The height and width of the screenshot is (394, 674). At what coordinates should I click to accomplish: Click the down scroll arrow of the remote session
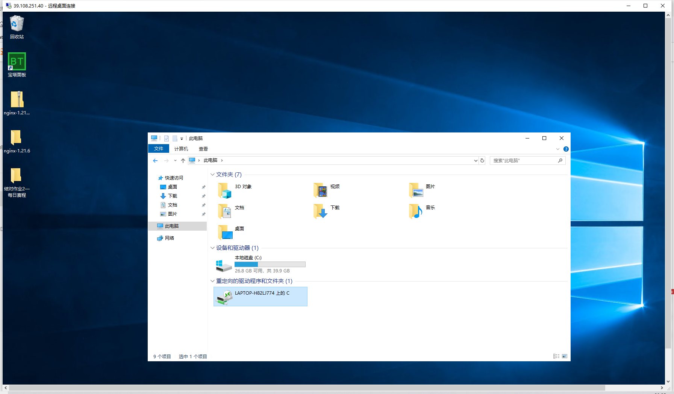point(668,382)
